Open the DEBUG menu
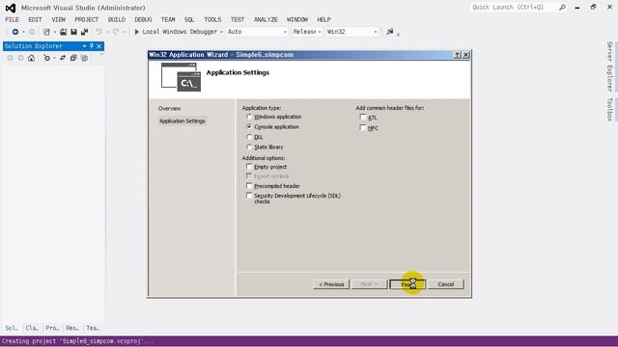 (143, 19)
